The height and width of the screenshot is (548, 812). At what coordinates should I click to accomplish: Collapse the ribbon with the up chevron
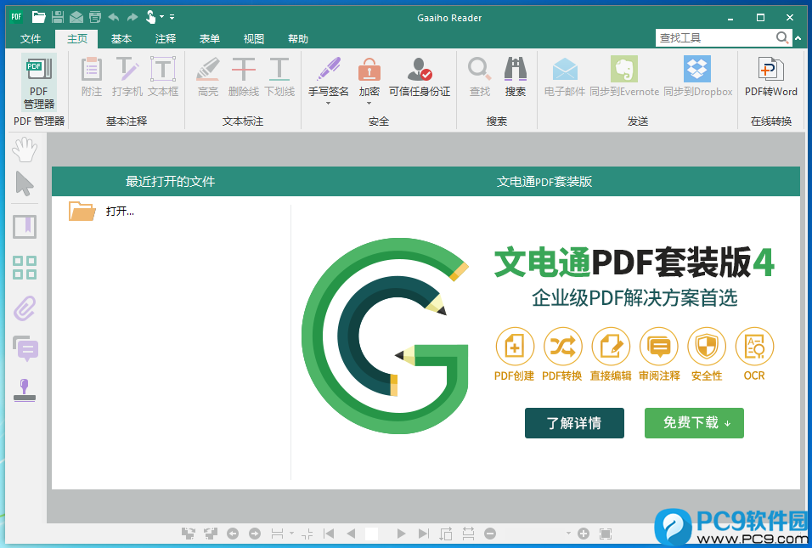click(x=798, y=38)
